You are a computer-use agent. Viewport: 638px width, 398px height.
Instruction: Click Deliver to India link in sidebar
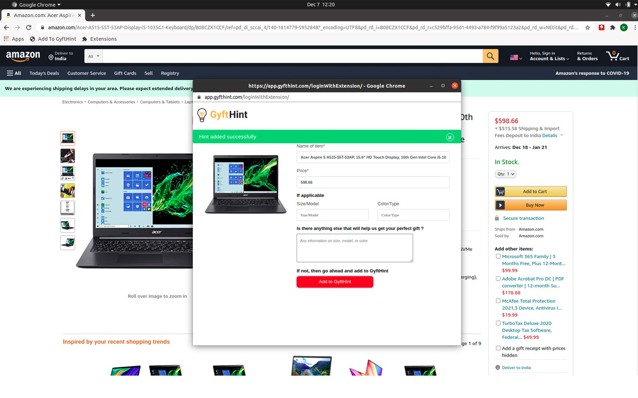coord(516,368)
